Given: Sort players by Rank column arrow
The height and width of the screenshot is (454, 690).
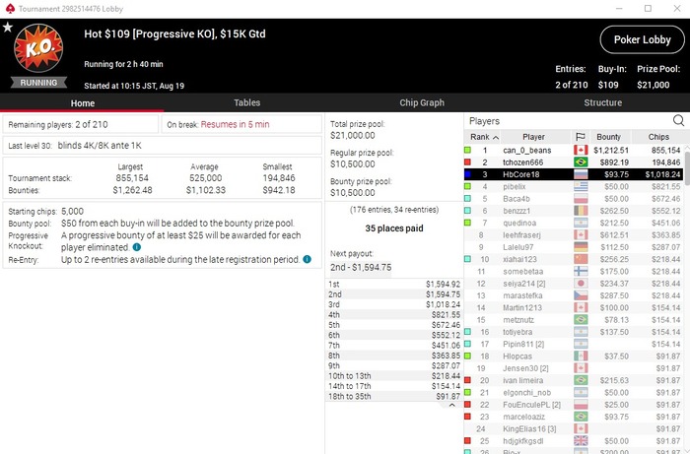Looking at the screenshot, I should 496,138.
